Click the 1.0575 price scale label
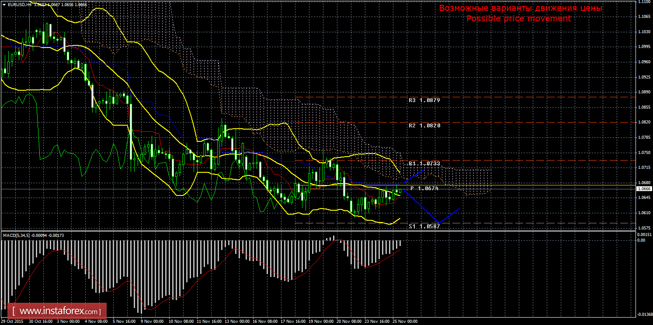 pos(643,228)
